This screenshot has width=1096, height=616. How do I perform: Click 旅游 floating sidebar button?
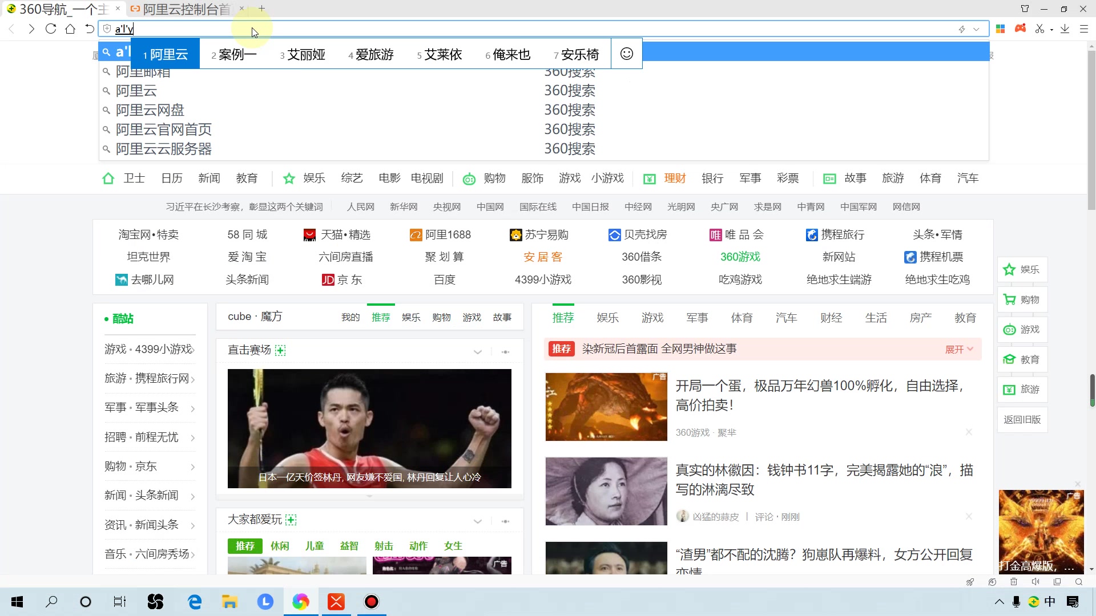(1022, 389)
